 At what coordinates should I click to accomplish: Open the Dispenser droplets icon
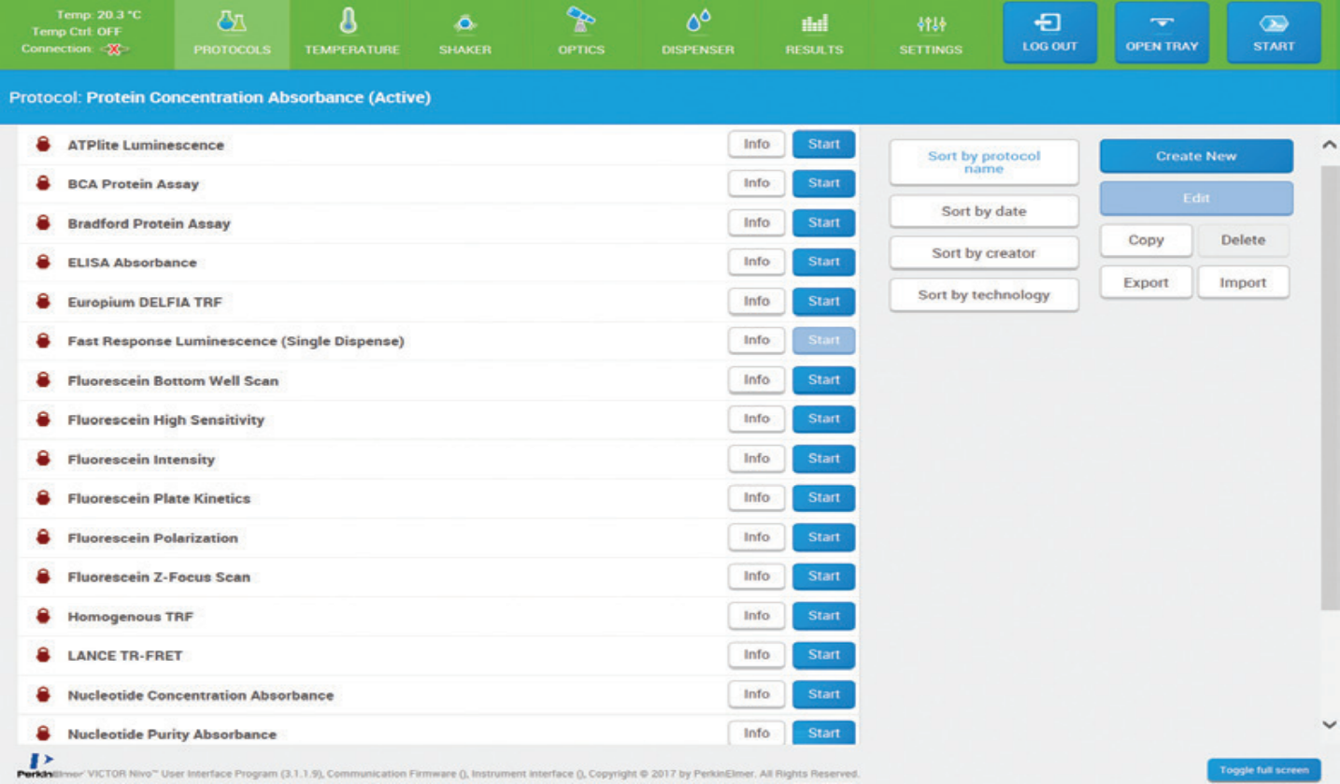(697, 22)
